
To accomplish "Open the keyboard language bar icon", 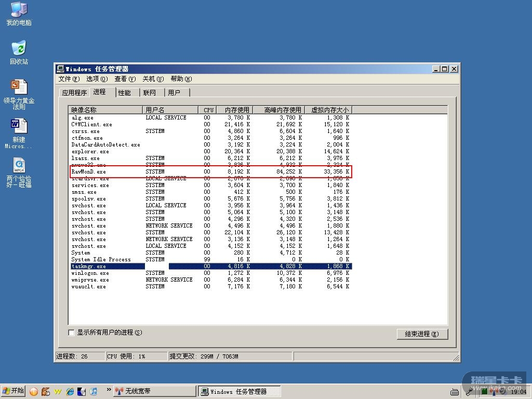I will 455,392.
